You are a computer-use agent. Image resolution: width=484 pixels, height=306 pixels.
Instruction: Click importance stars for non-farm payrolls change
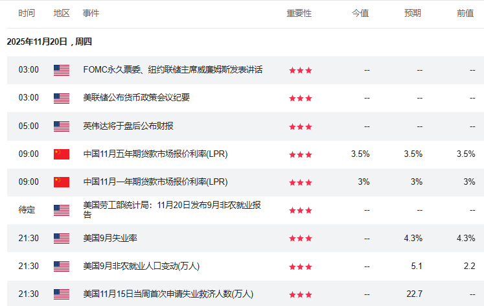[301, 266]
